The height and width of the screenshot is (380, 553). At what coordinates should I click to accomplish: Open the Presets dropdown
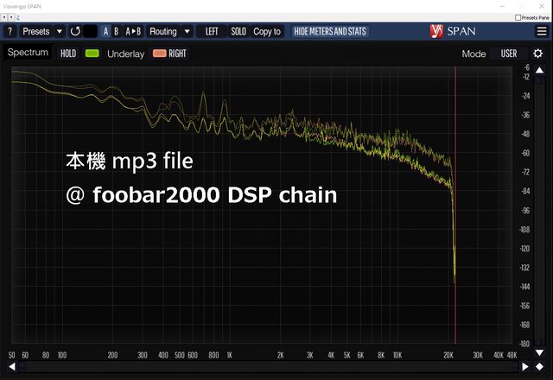pyautogui.click(x=42, y=31)
